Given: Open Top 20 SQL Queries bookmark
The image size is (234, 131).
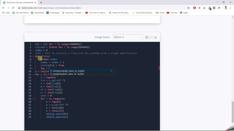Looking at the screenshot, I should 143,13.
